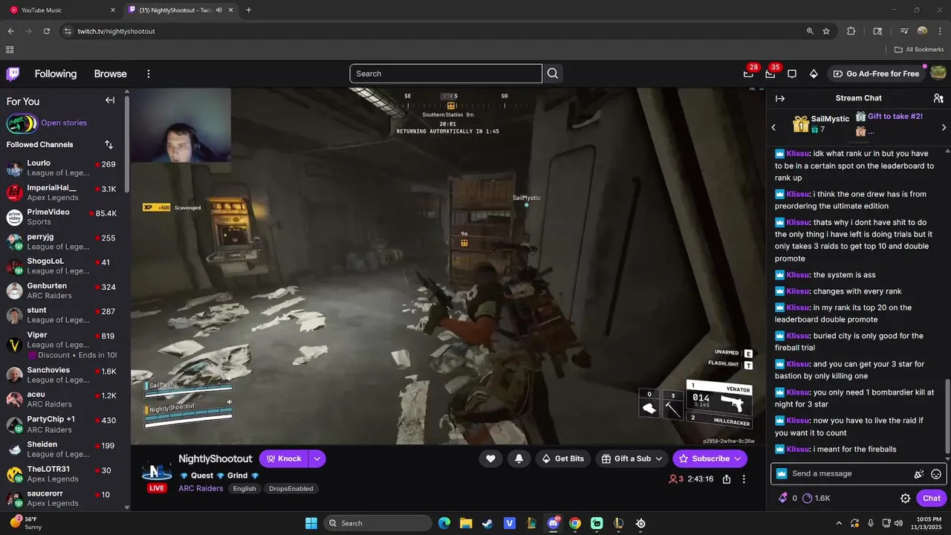
Task: Open a new browser tab
Action: tap(248, 10)
